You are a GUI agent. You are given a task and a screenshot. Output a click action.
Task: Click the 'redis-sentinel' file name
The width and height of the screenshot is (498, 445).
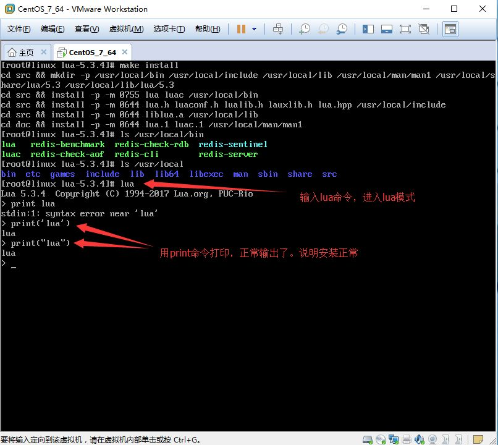(233, 144)
